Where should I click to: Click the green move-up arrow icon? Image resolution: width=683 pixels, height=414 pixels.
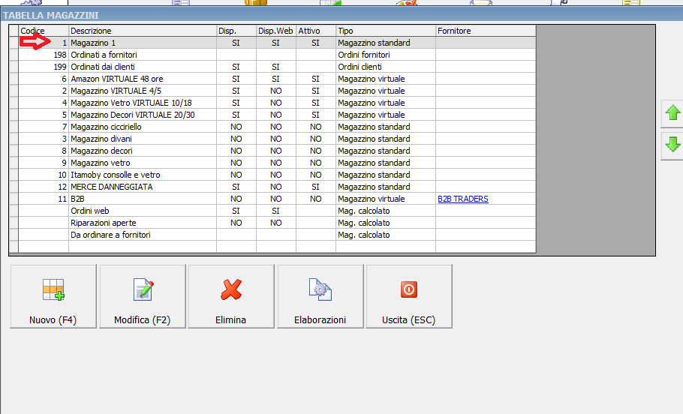tap(672, 112)
